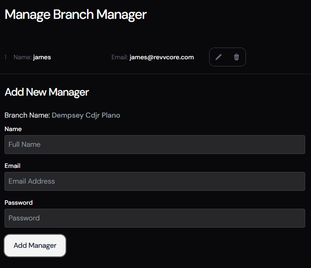Select the Password input box
This screenshot has height=268, width=311.
pyautogui.click(x=155, y=218)
